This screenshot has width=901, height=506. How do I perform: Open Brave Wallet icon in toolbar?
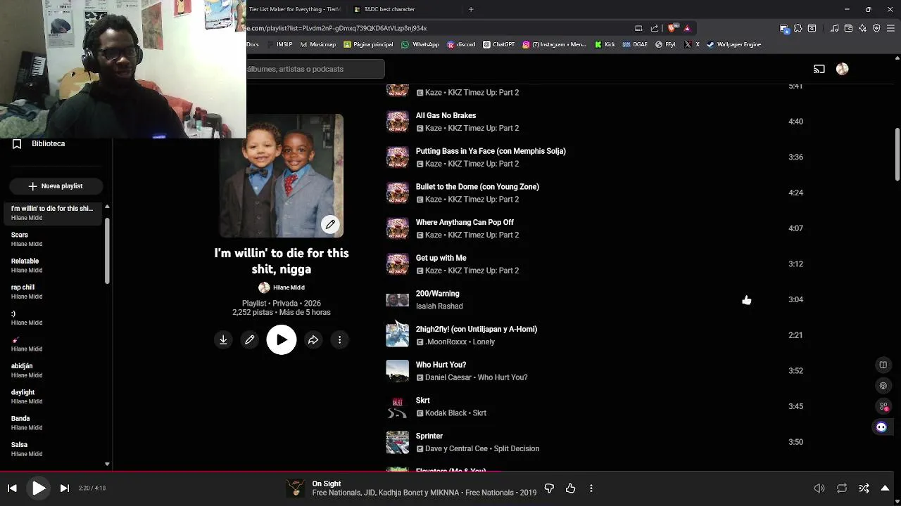click(848, 28)
